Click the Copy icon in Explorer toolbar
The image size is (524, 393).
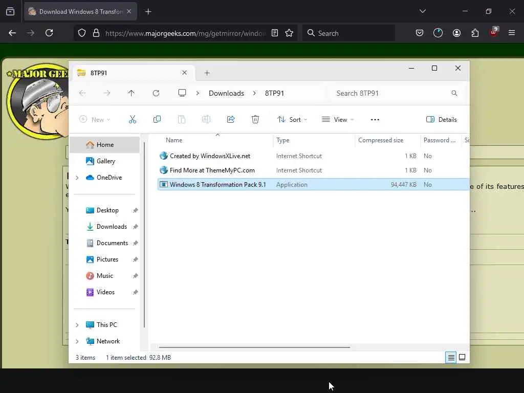(157, 119)
